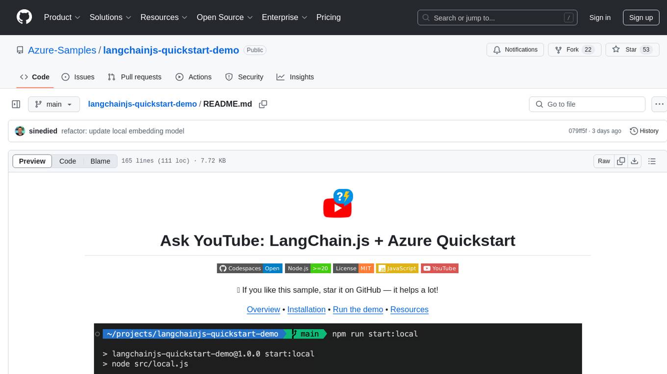
Task: Open the Pricing page
Action: pos(329,17)
